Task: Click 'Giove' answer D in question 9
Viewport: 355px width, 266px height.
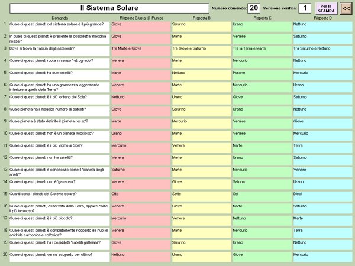Action: [322, 124]
